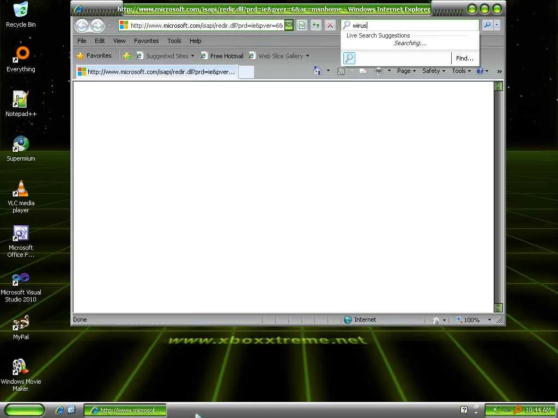Open the search provider dropdown arrow
The height and width of the screenshot is (418, 558).
(x=497, y=25)
